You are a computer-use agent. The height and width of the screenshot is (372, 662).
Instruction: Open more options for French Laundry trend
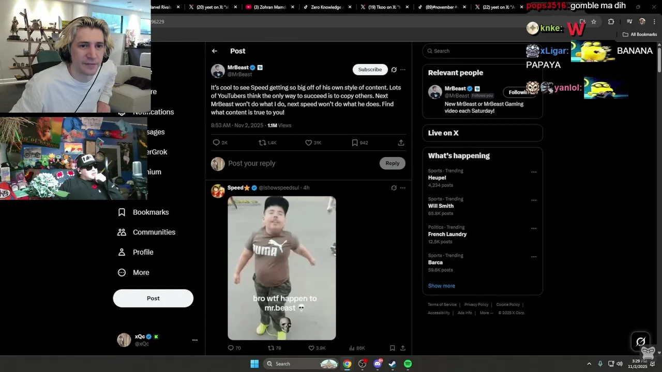(x=534, y=228)
